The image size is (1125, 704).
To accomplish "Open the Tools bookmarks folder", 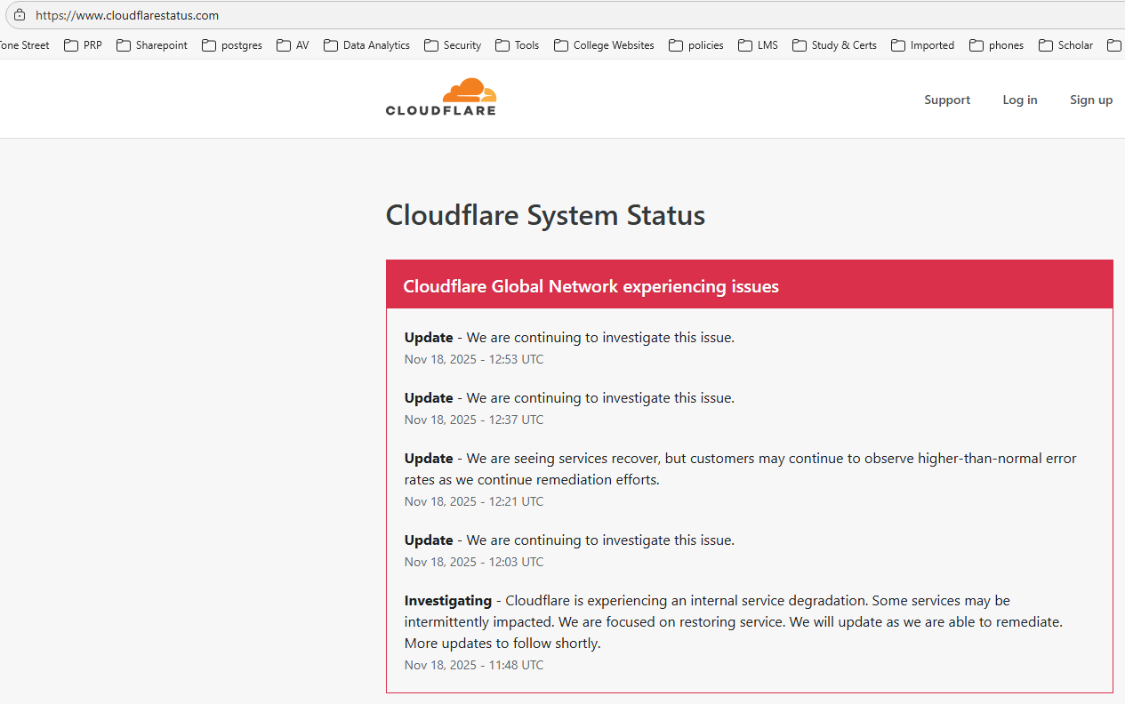I will pyautogui.click(x=518, y=45).
